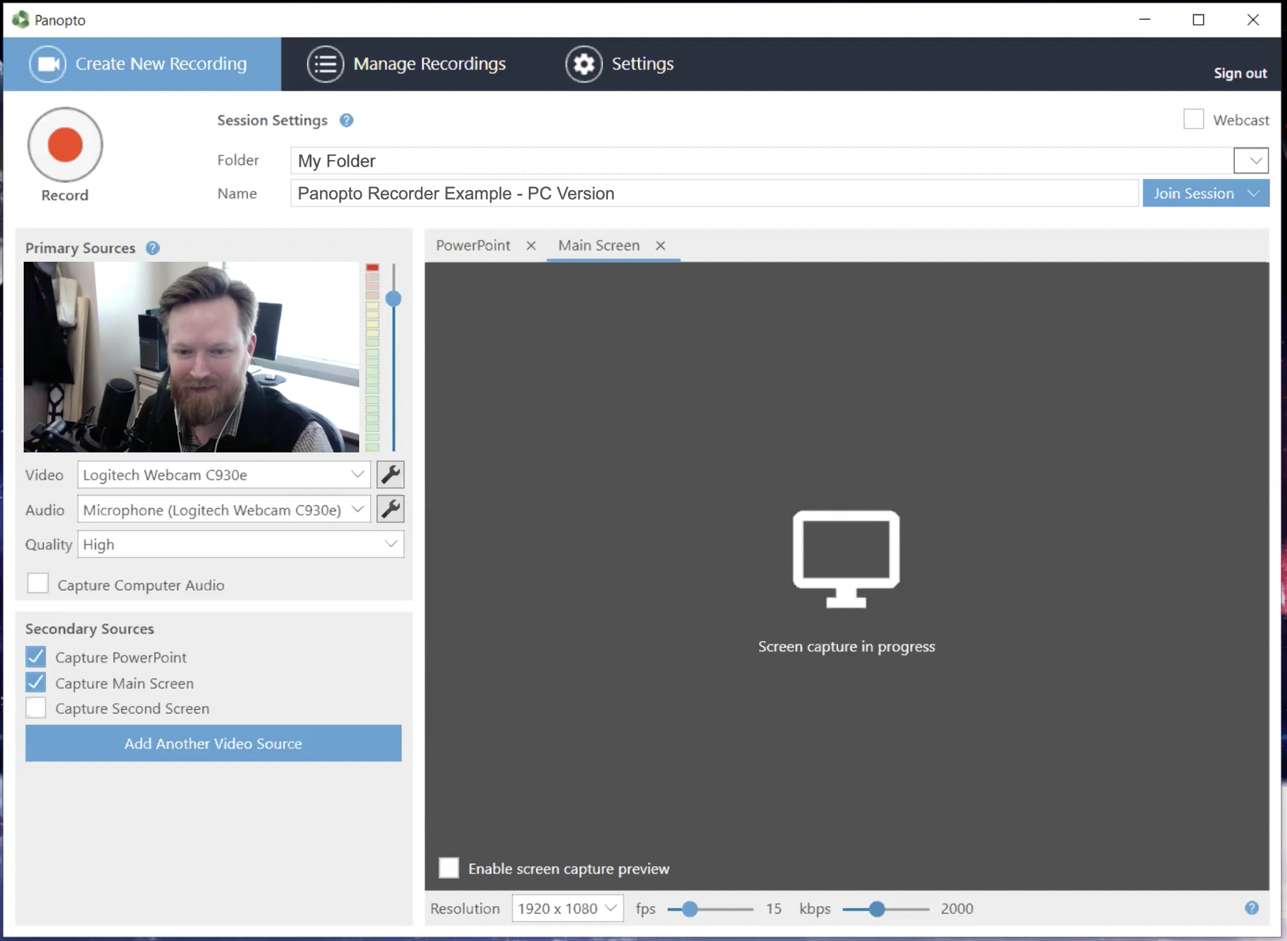Click the help icon beside kbps slider

[1251, 908]
